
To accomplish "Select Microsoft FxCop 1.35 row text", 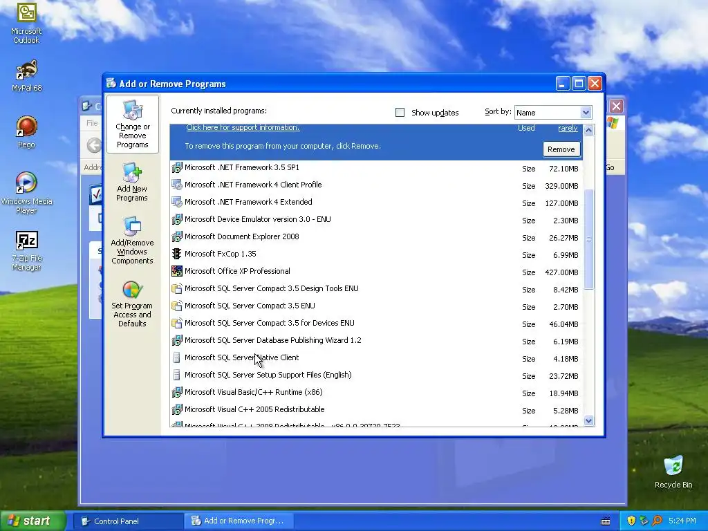I will (221, 254).
